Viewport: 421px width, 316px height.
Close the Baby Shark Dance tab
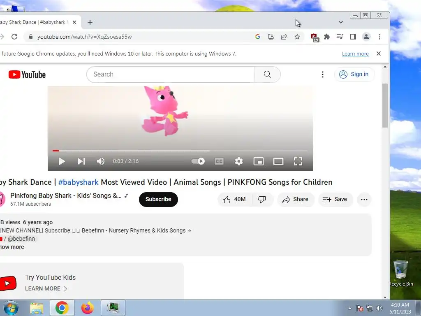click(x=74, y=22)
